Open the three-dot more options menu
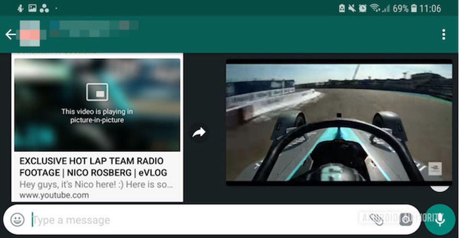Screen dimensions: 459x238 click(x=443, y=34)
